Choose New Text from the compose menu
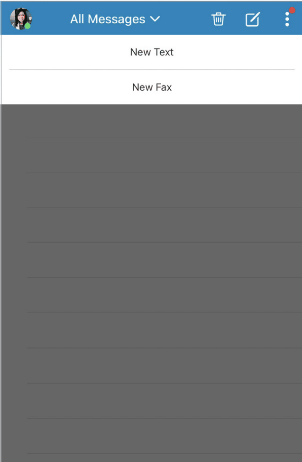The height and width of the screenshot is (462, 302). tap(151, 52)
